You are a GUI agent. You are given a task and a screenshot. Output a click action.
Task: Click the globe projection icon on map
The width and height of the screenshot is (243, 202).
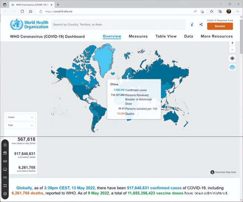point(232,58)
